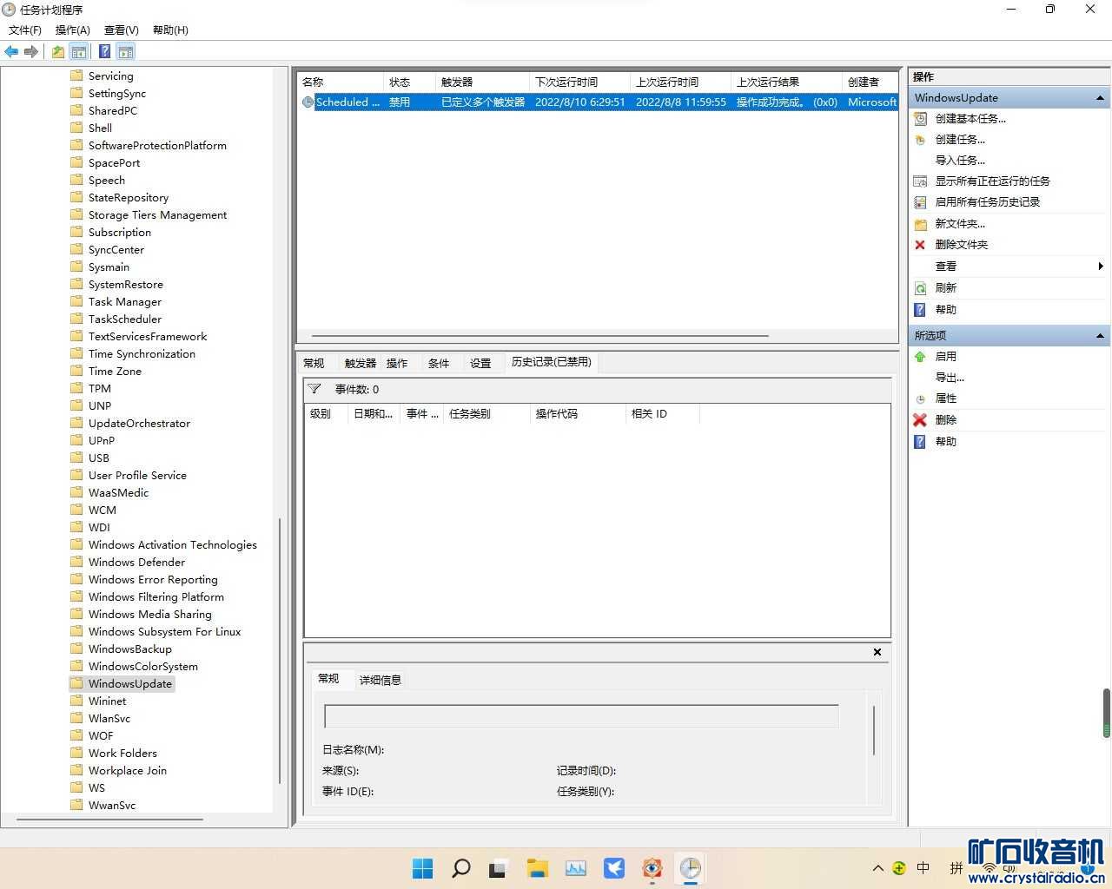This screenshot has height=889, width=1112.
Task: Create a new folder with 新文件夹
Action: [960, 223]
